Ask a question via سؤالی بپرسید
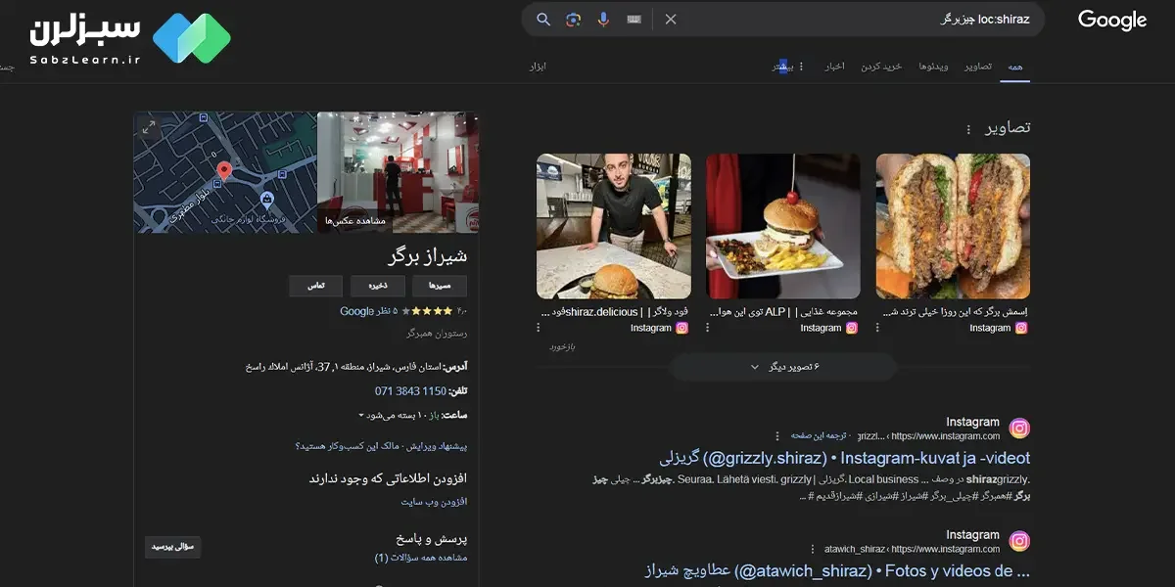This screenshot has width=1175, height=587. click(x=172, y=548)
